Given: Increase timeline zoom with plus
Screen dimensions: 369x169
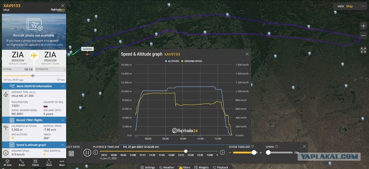Looking at the screenshot, I should click(260, 153).
